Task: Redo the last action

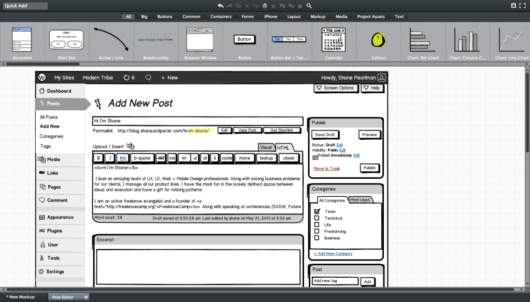Action: (x=230, y=5)
